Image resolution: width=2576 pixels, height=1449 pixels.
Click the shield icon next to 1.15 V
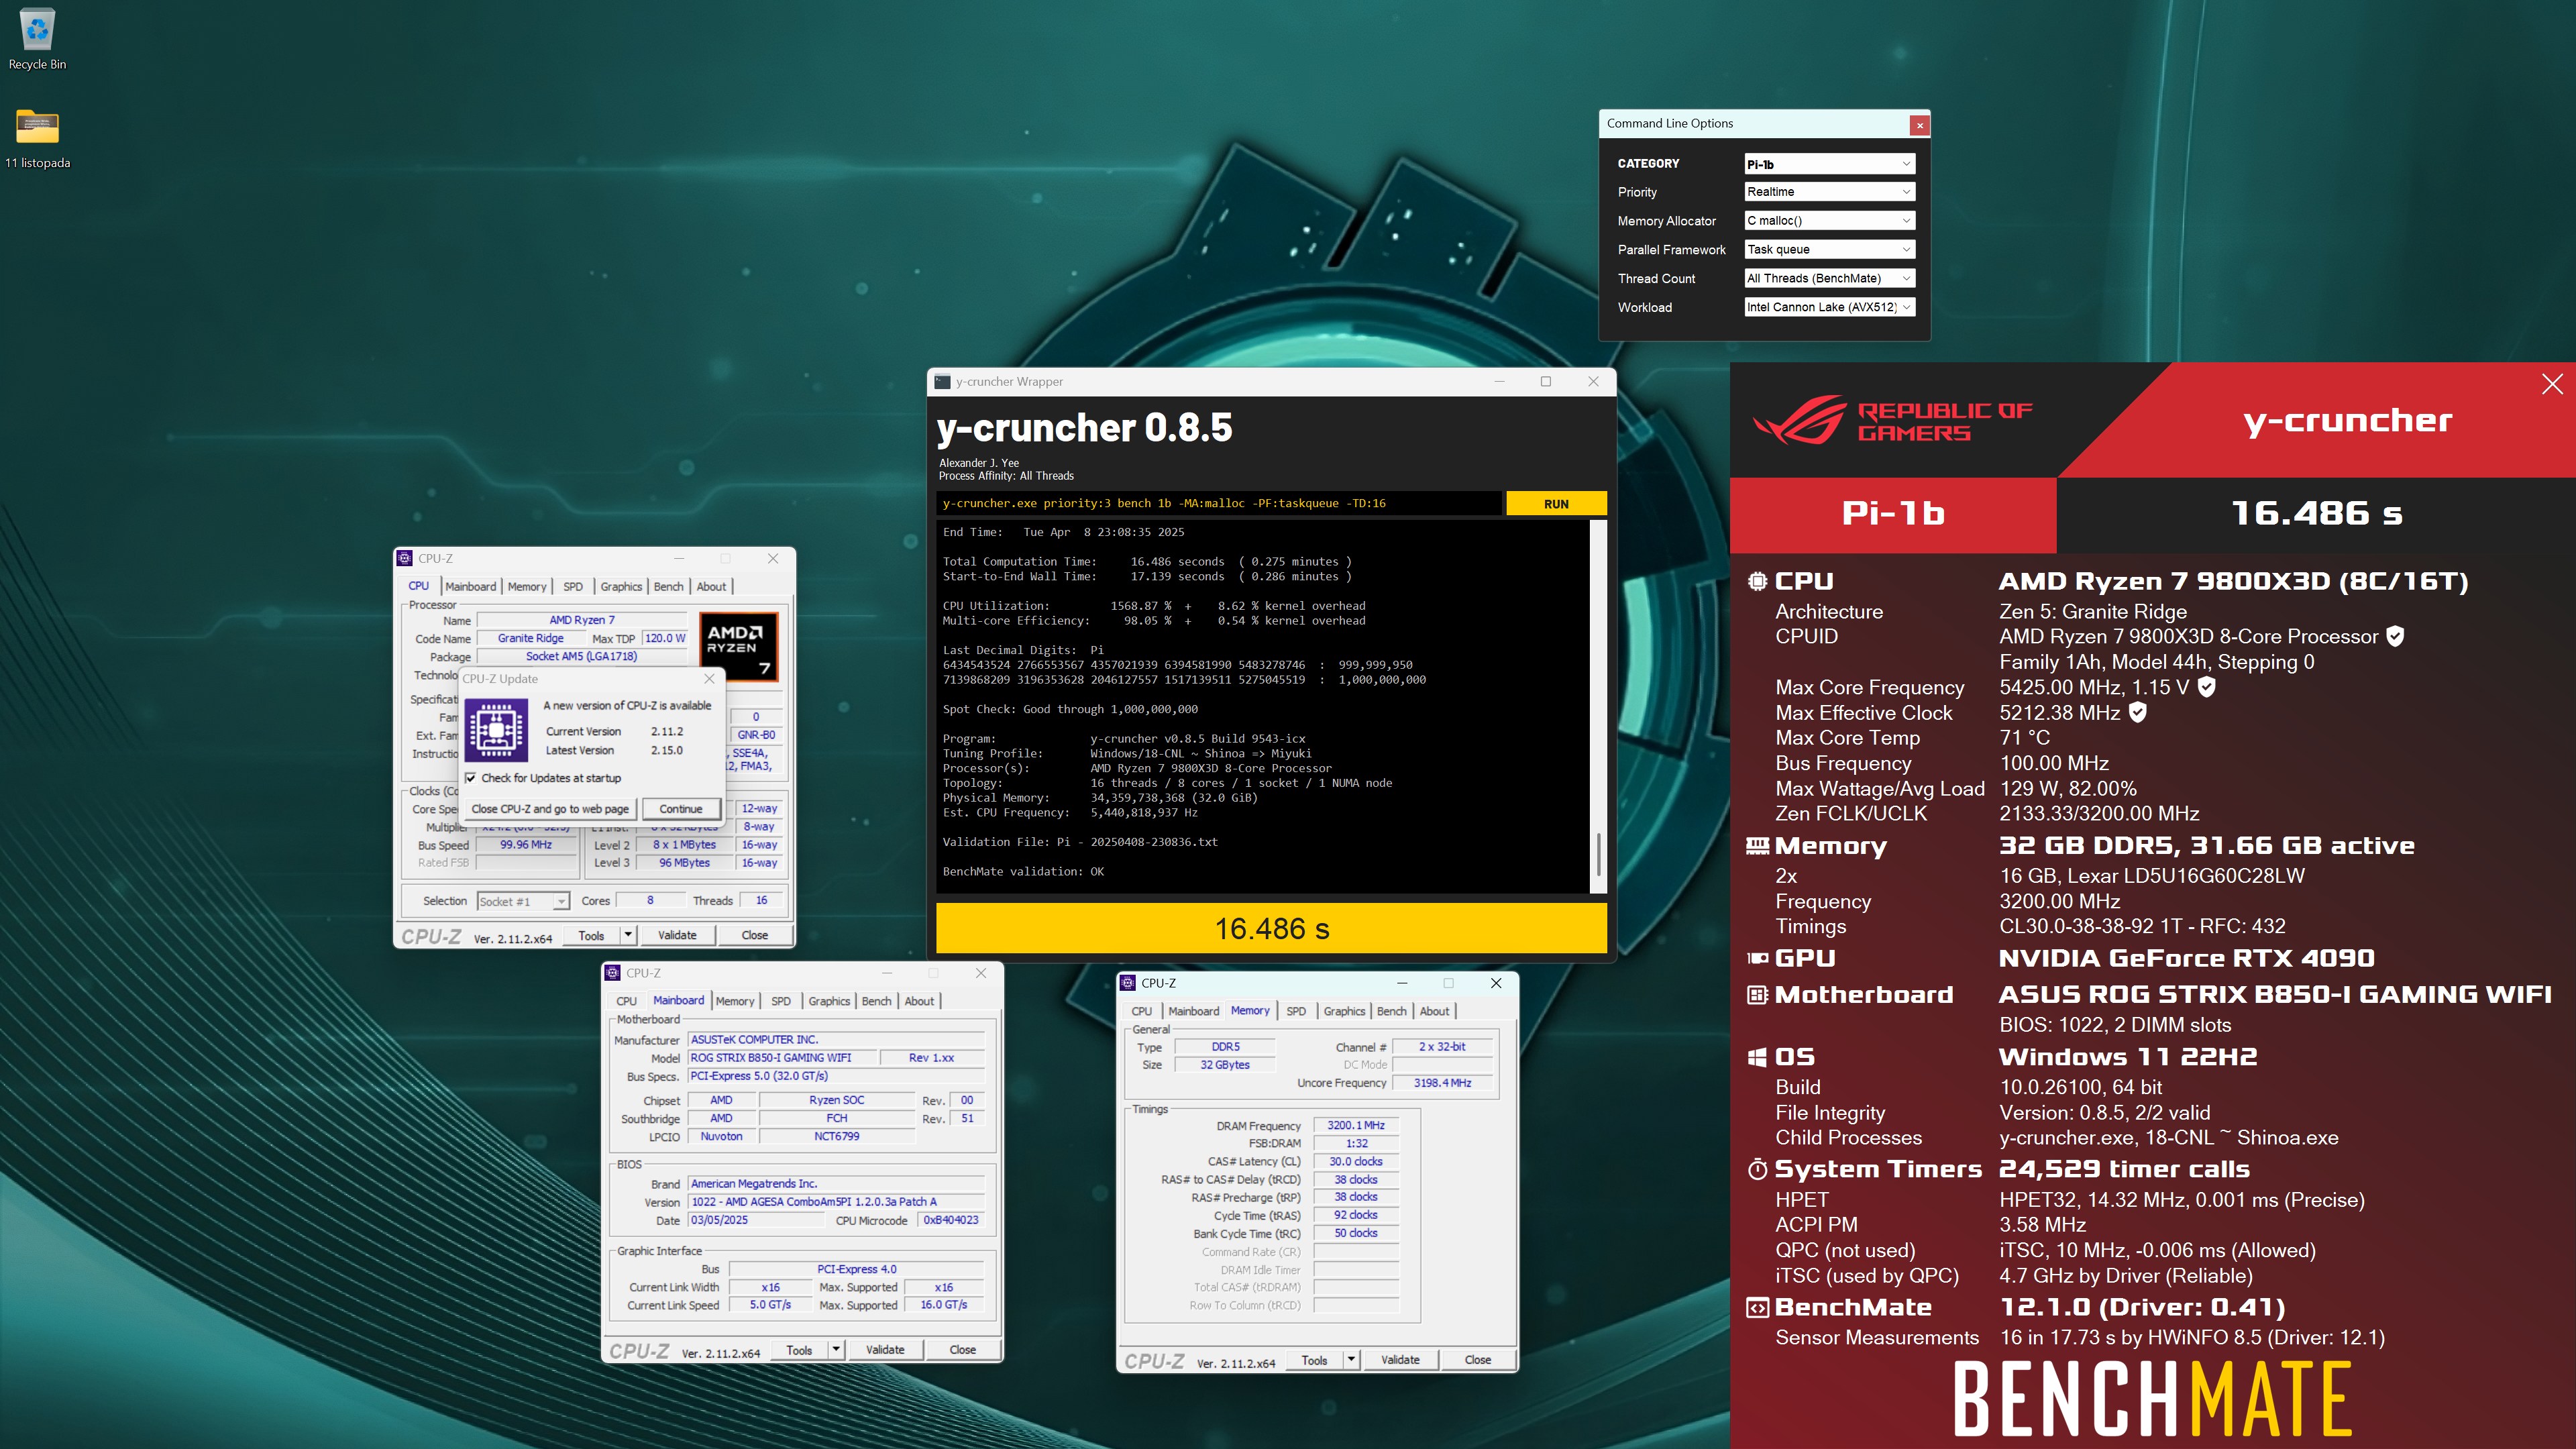2206,687
